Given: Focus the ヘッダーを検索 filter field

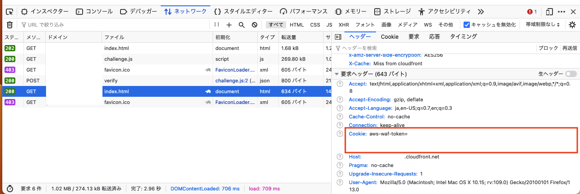Looking at the screenshot, I should [x=434, y=48].
